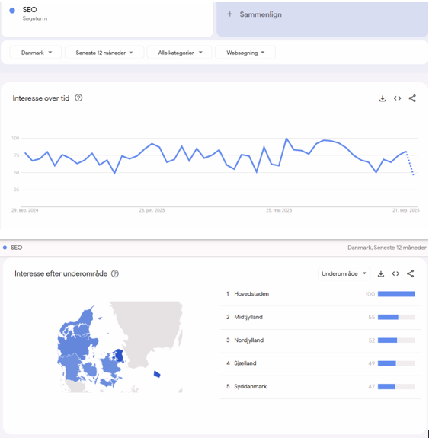Click the SEO search term text

pyautogui.click(x=30, y=10)
